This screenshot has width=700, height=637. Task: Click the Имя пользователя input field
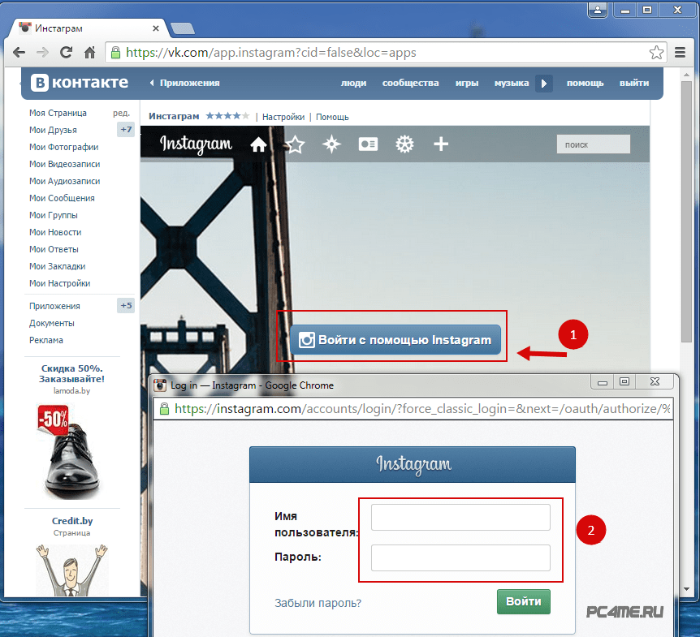[460, 518]
